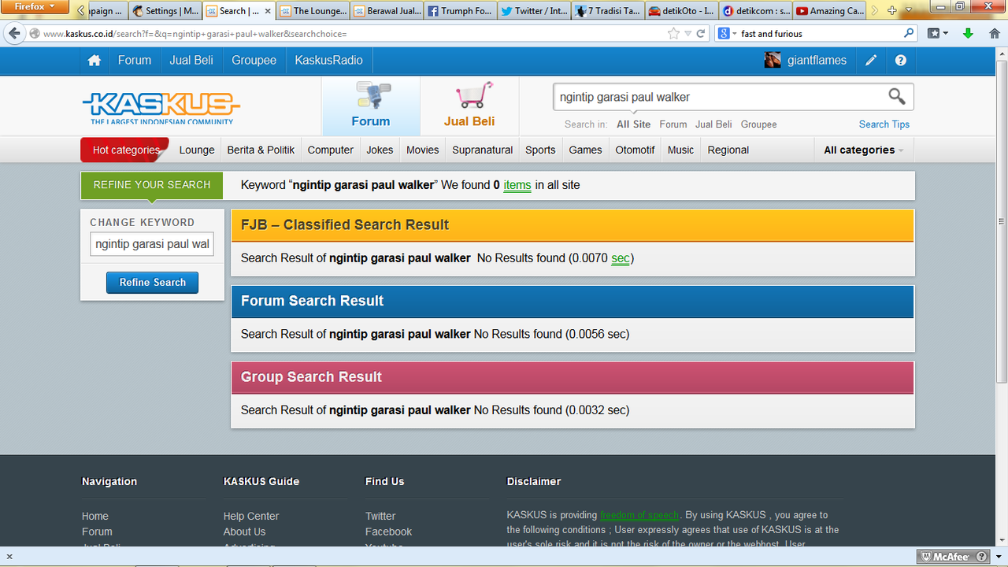Set search scope to Jual Beli
This screenshot has width=1008, height=567.
click(x=713, y=124)
